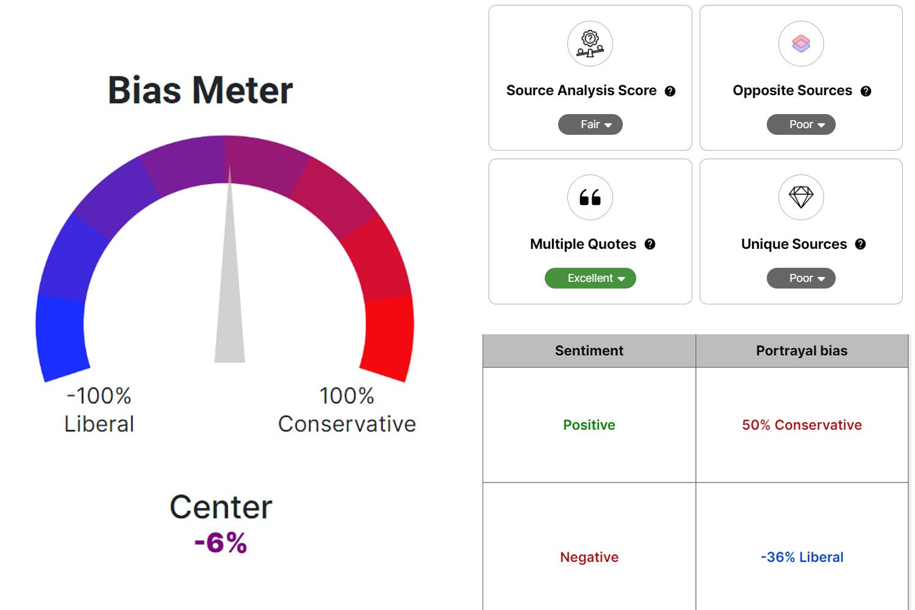Open help for Unique Sources
The image size is (915, 610).
coord(861,244)
